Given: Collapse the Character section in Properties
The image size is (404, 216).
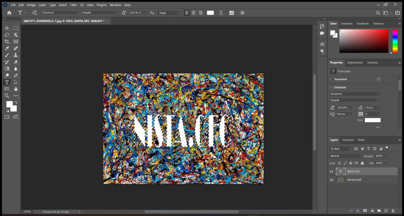Looking at the screenshot, I should click(331, 87).
